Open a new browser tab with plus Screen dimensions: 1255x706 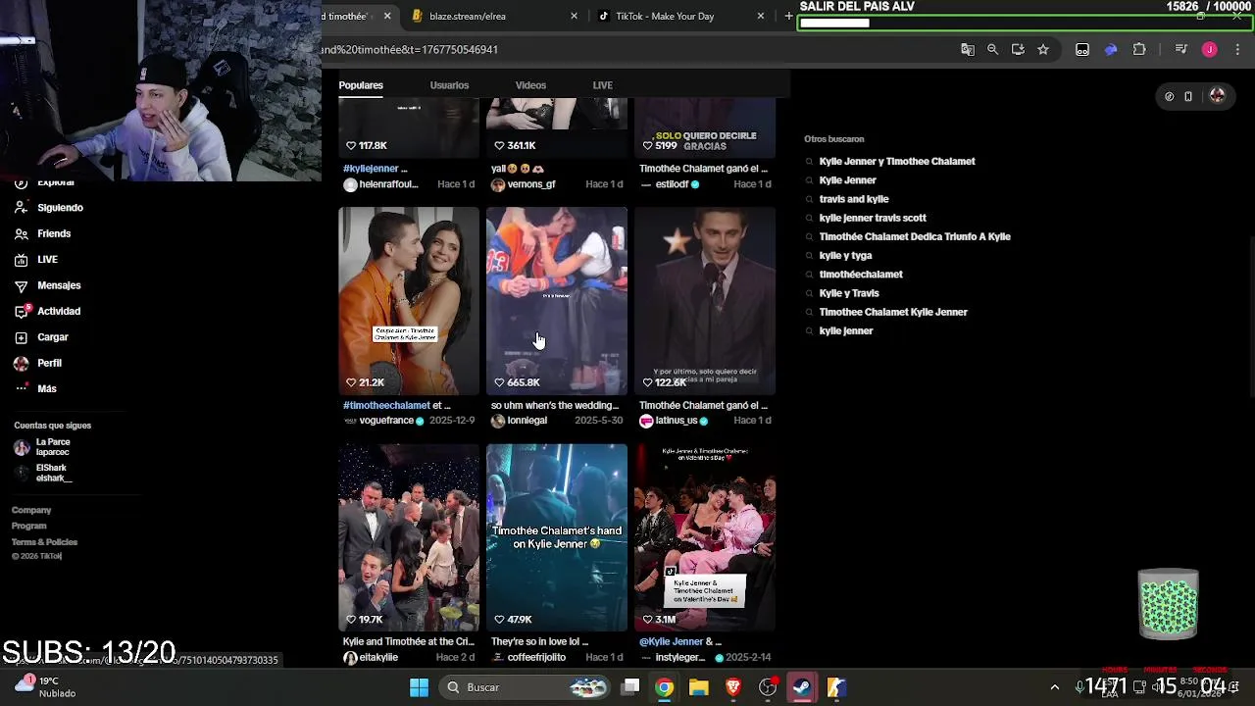pyautogui.click(x=788, y=16)
